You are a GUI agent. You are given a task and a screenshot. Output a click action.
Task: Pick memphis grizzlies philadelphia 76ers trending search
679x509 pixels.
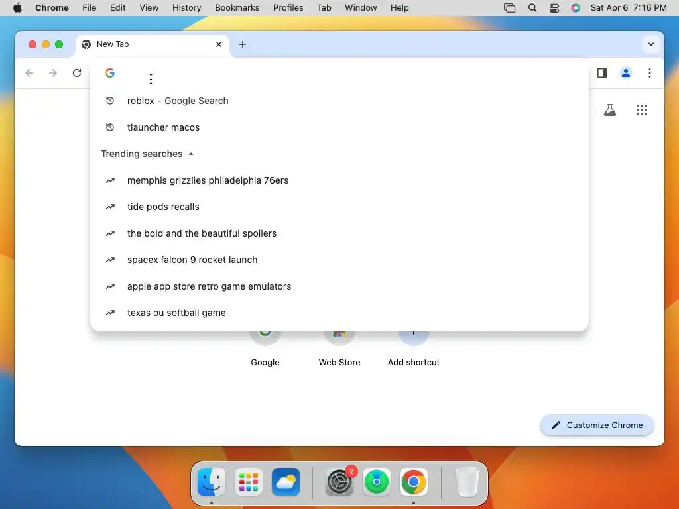[x=339, y=180]
